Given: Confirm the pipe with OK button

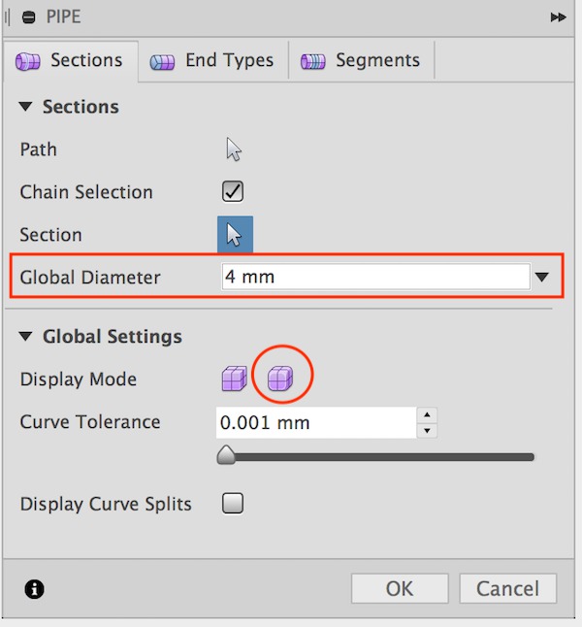Looking at the screenshot, I should click(x=400, y=588).
